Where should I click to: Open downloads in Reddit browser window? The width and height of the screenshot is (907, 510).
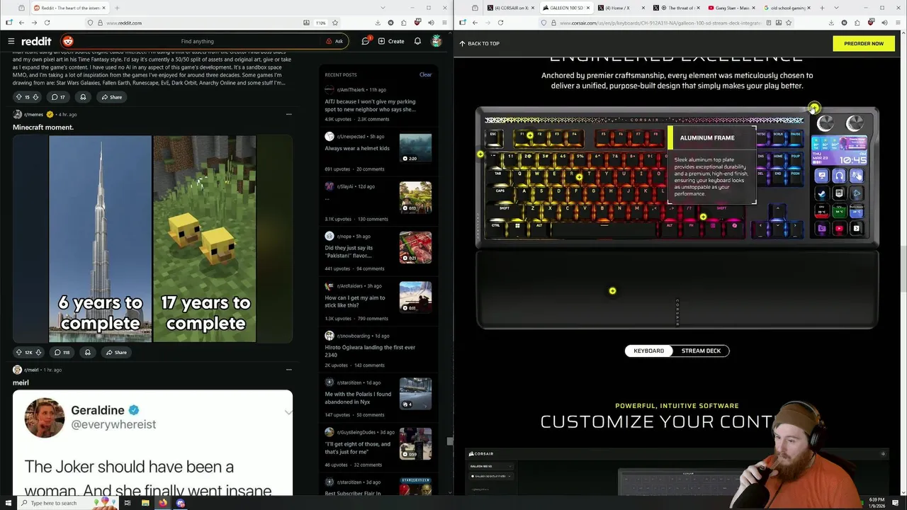pyautogui.click(x=378, y=23)
